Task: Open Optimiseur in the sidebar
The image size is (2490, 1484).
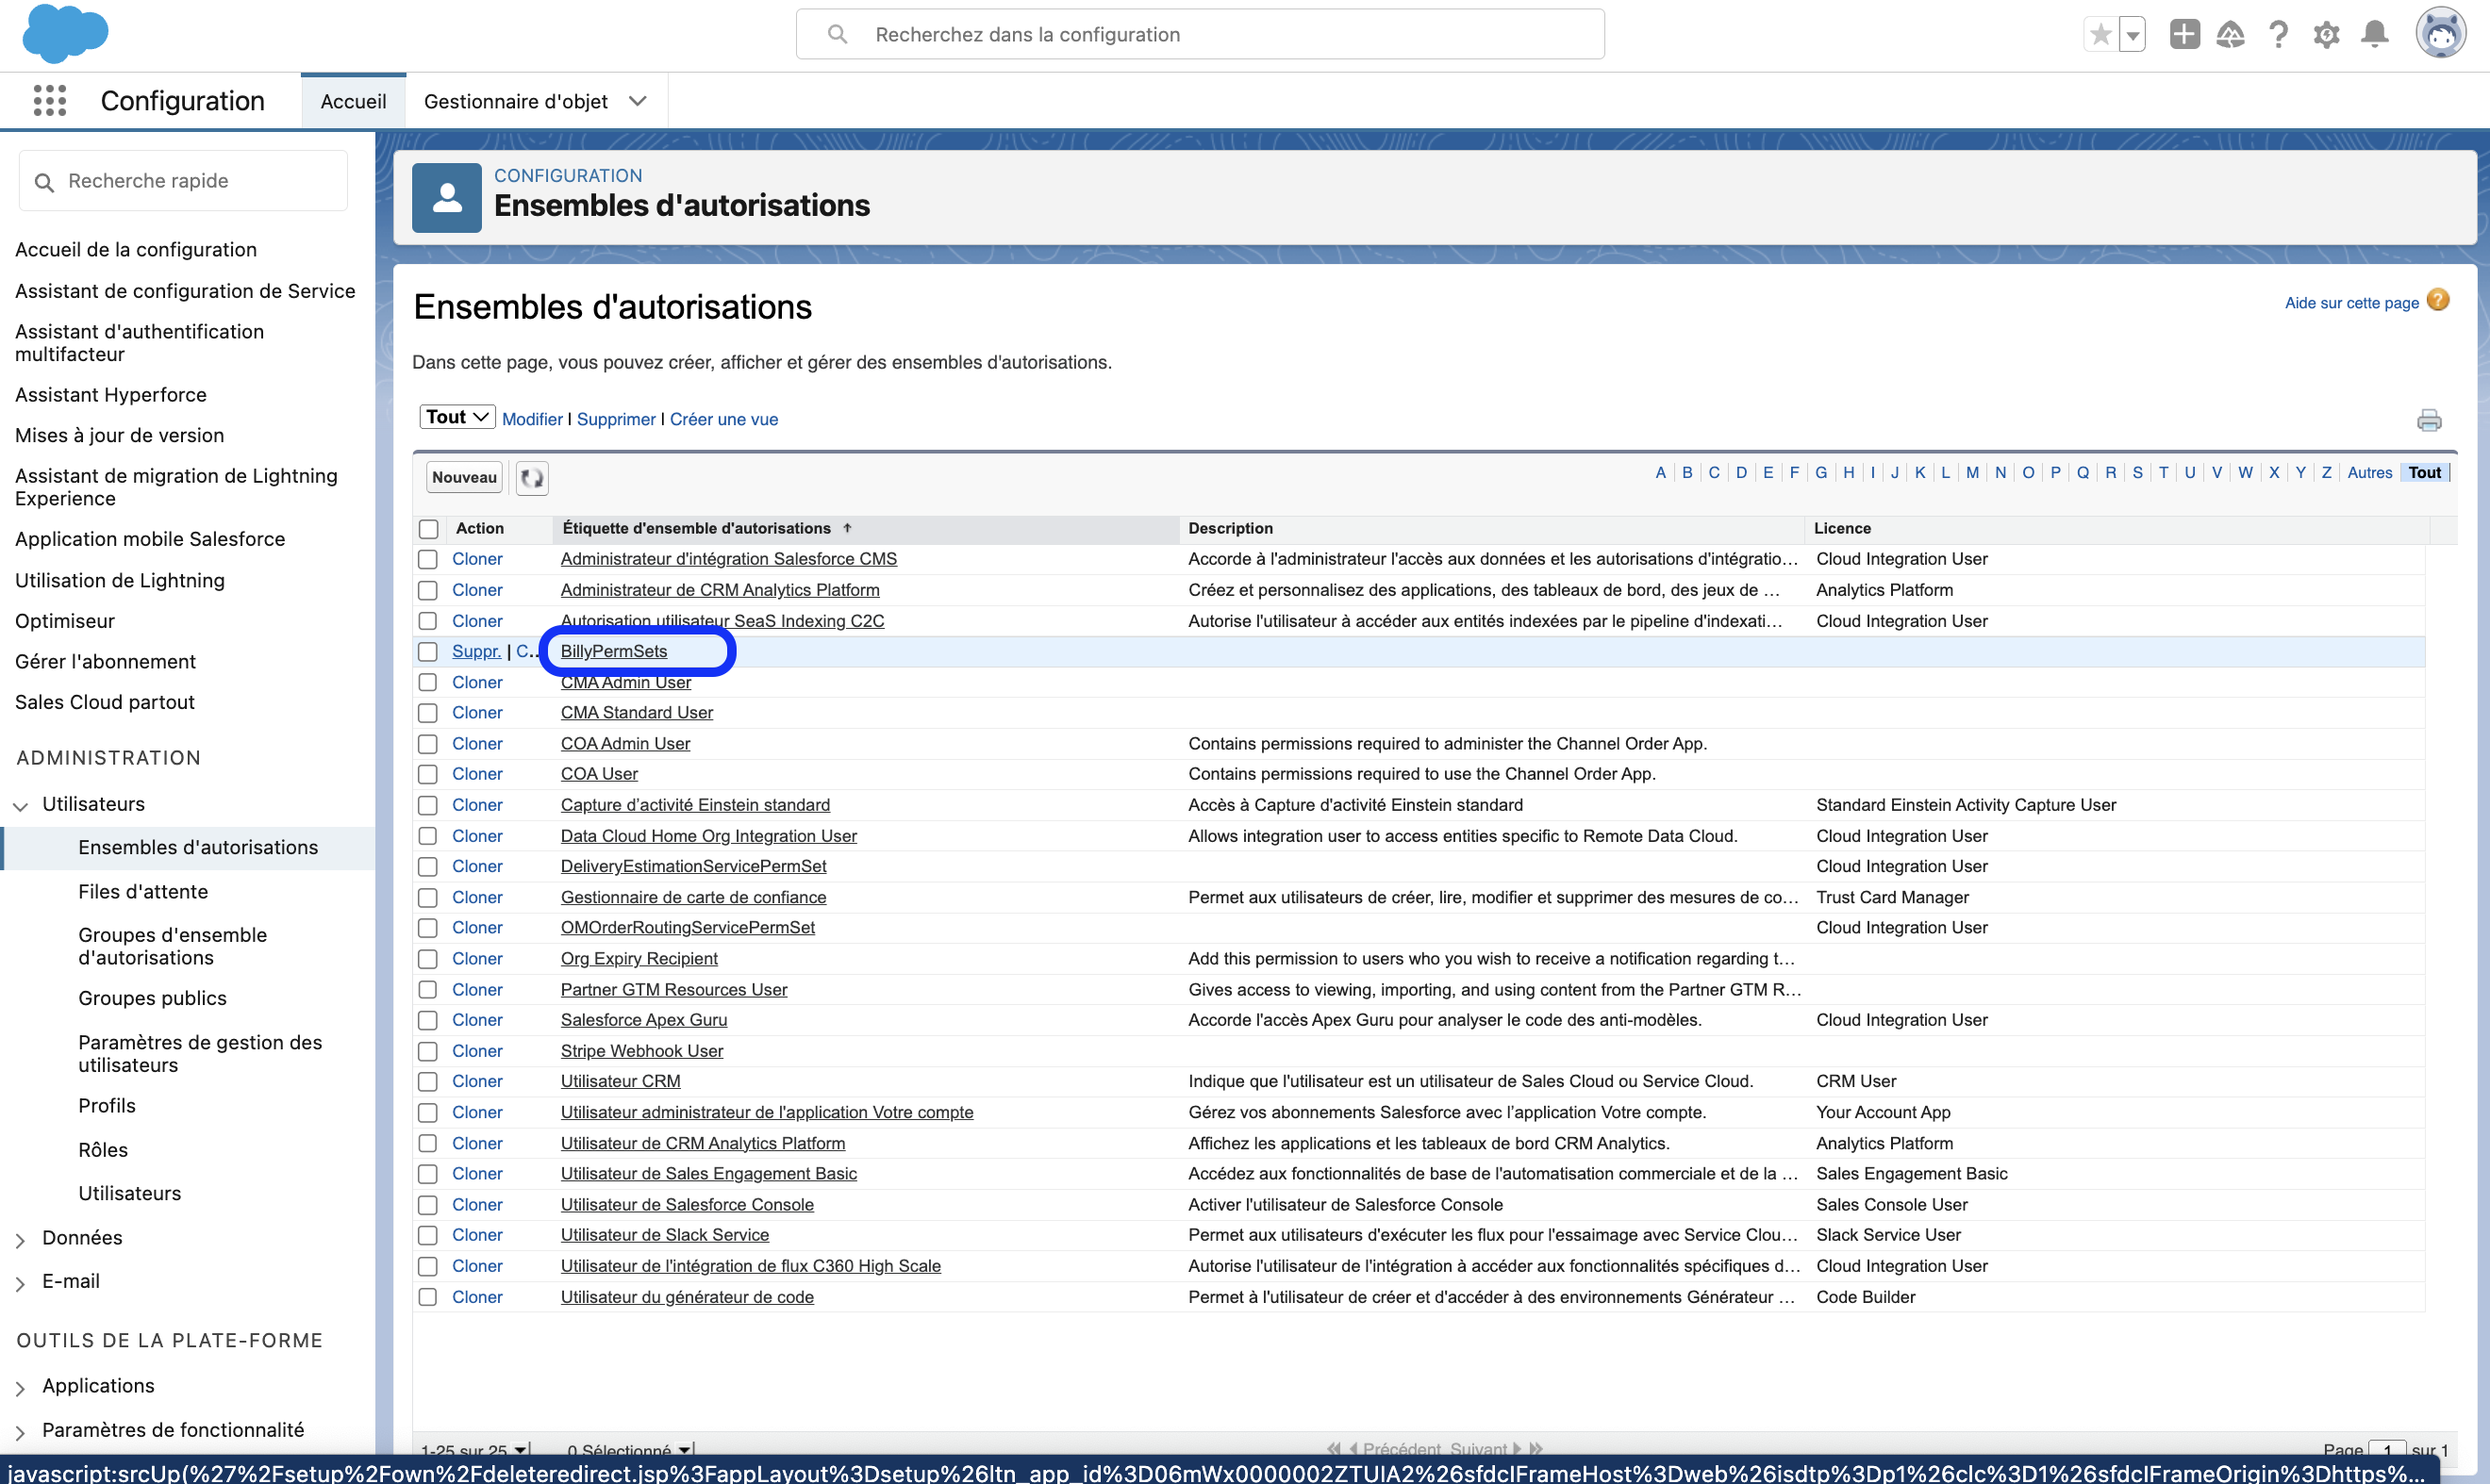Action: (x=65, y=621)
